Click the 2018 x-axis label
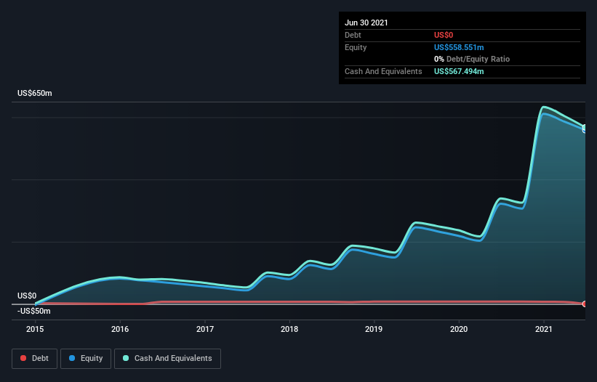This screenshot has height=382, width=597. coord(289,329)
